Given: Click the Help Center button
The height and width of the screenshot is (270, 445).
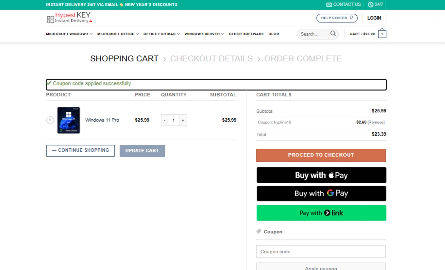Looking at the screenshot, I should (x=337, y=18).
